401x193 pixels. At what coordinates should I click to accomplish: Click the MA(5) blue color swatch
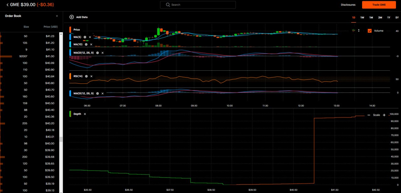pyautogui.click(x=70, y=37)
